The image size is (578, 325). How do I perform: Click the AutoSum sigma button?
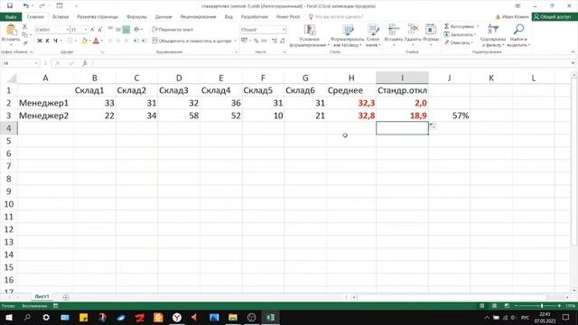click(446, 26)
